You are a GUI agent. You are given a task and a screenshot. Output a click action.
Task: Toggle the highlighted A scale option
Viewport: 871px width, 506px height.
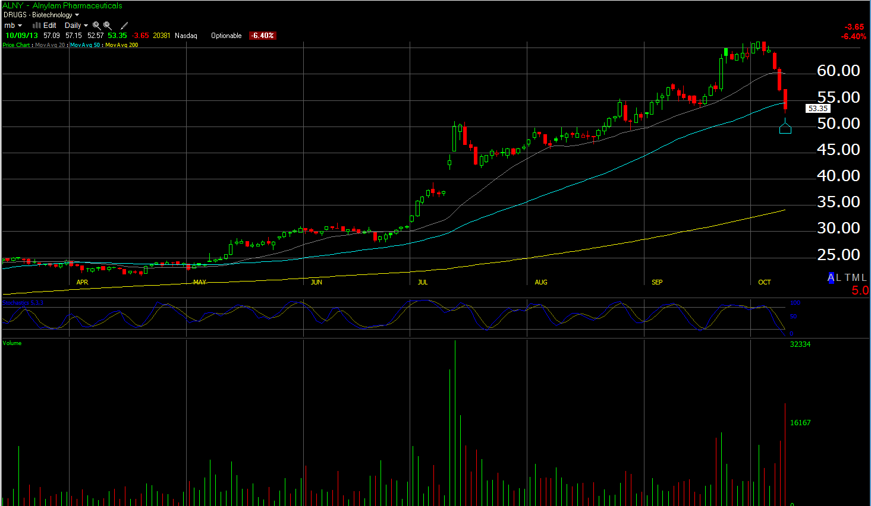click(831, 277)
